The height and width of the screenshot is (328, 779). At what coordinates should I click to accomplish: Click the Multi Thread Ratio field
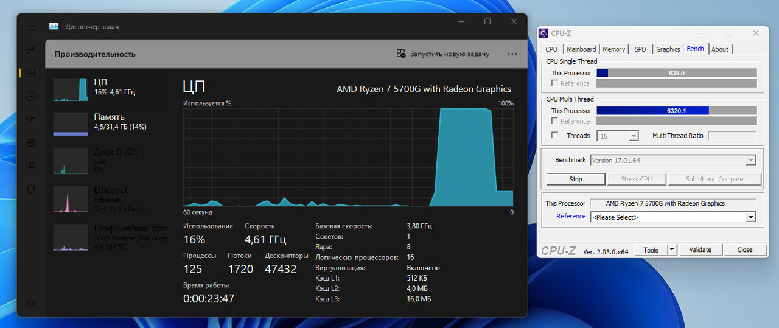click(x=732, y=136)
